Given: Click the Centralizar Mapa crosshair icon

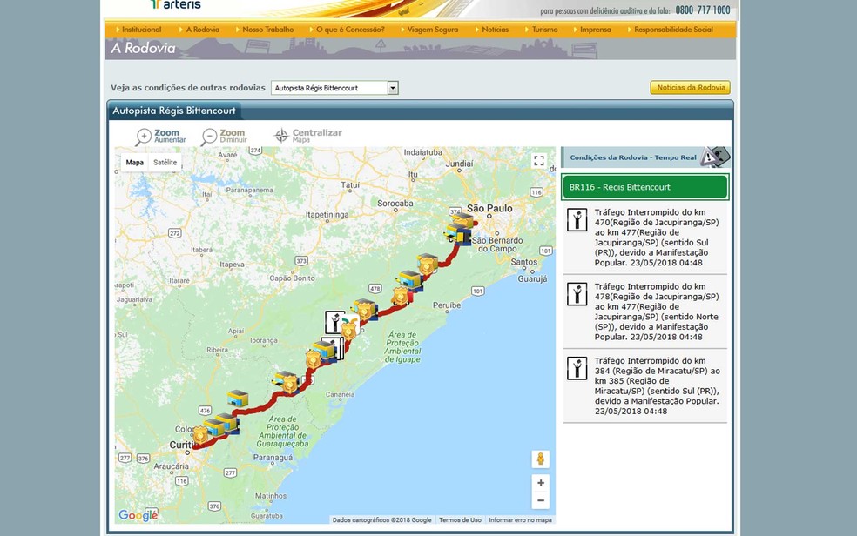Looking at the screenshot, I should pos(281,136).
